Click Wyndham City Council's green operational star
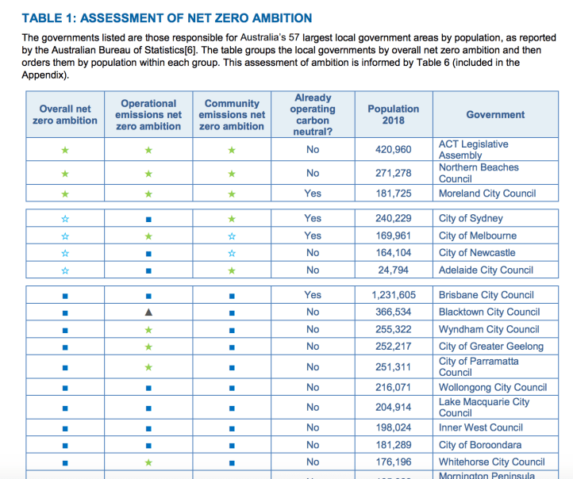The height and width of the screenshot is (479, 573). pyautogui.click(x=148, y=330)
